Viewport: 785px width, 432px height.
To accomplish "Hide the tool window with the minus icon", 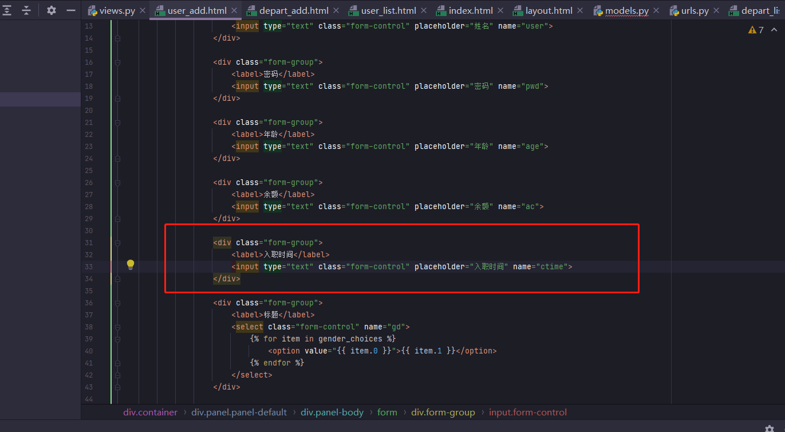I will (70, 10).
